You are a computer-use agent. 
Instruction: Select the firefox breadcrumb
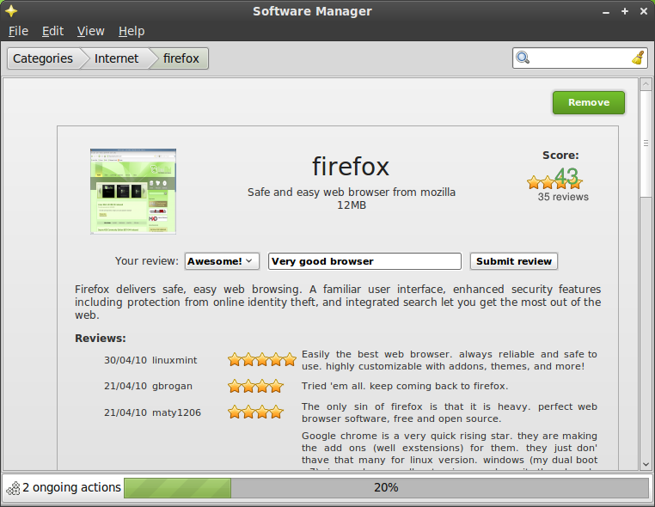point(181,58)
